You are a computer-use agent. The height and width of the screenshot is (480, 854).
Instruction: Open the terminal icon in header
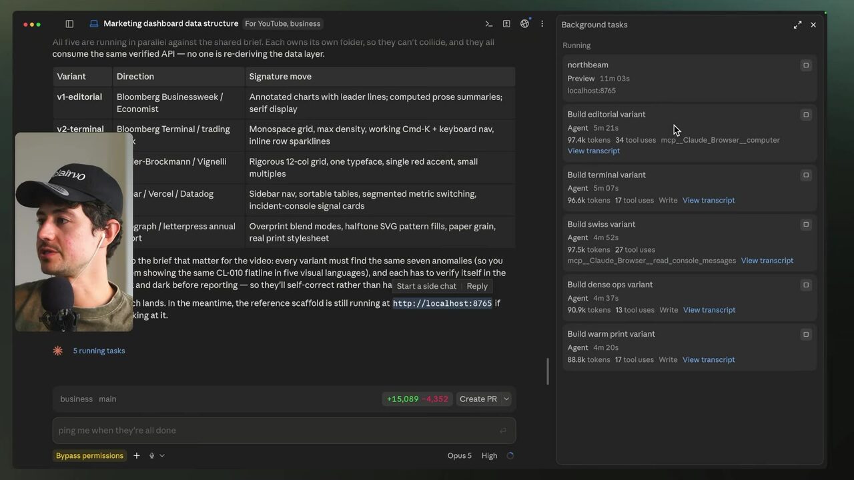click(489, 24)
